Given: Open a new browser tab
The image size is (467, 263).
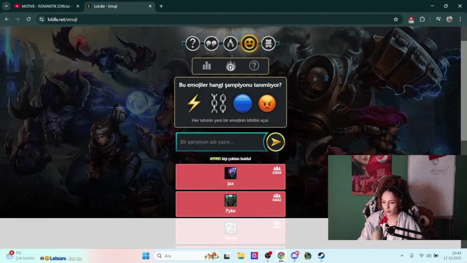Looking at the screenshot, I should click(161, 6).
